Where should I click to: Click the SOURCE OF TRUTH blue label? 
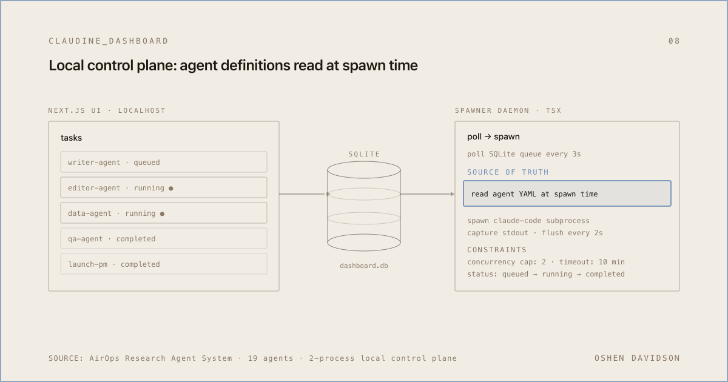point(508,172)
